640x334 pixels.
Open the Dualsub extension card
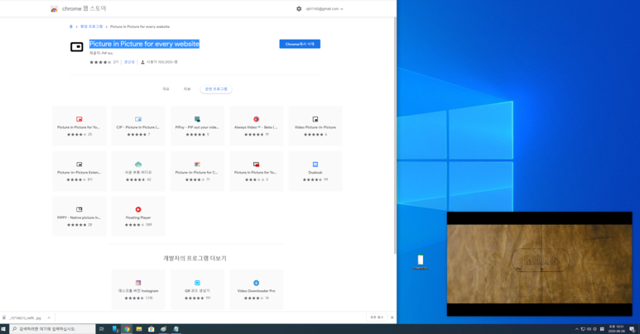[315, 171]
